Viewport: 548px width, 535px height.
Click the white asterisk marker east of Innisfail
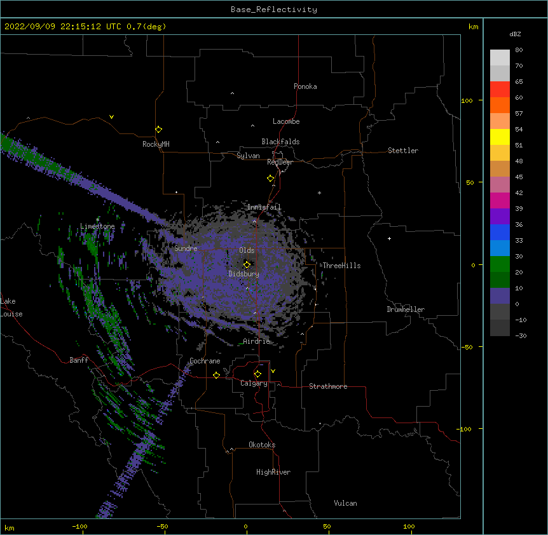tap(319, 193)
